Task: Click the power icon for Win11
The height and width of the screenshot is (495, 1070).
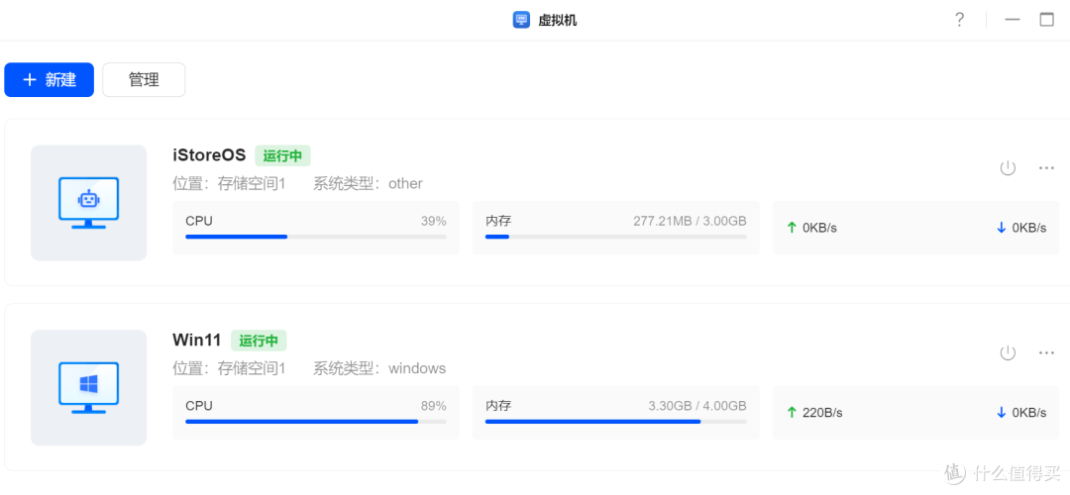Action: 1008,352
